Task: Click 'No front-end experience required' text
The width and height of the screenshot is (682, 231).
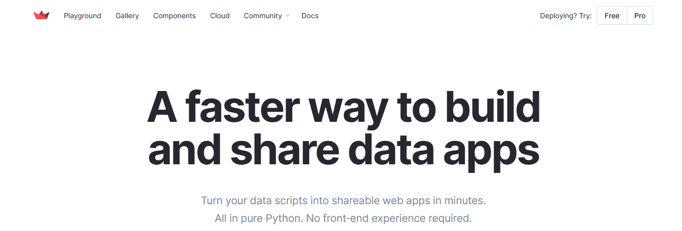Action: coord(390,219)
